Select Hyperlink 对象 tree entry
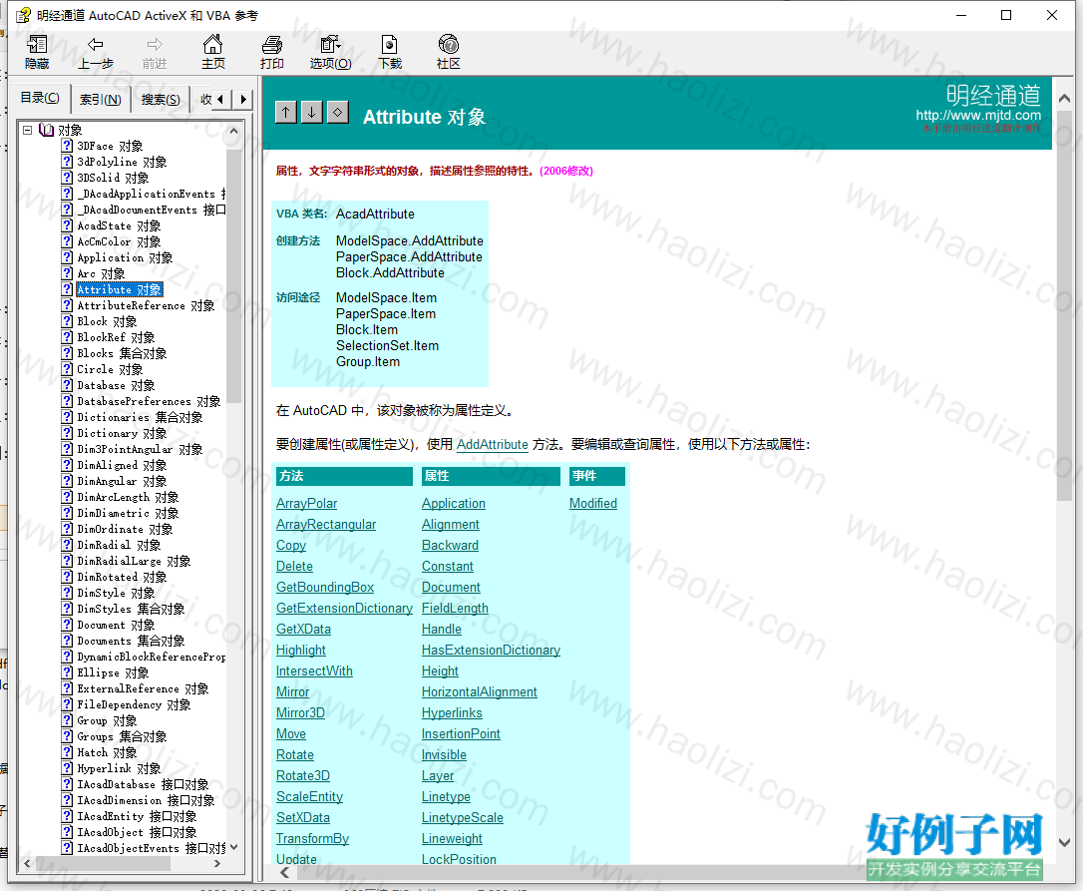Image resolution: width=1083 pixels, height=891 pixels. (119, 768)
